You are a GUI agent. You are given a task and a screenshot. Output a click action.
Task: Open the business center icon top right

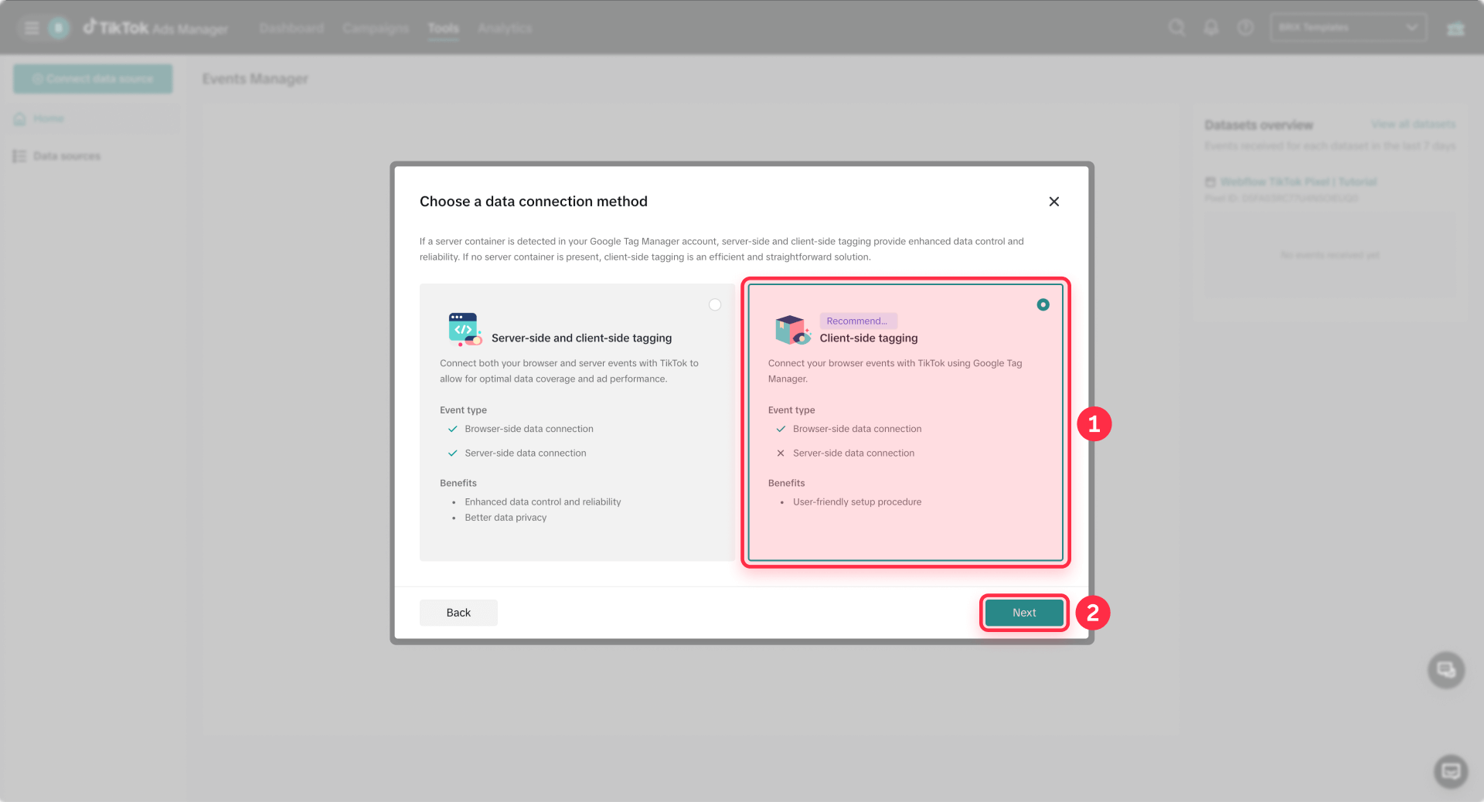1456,28
